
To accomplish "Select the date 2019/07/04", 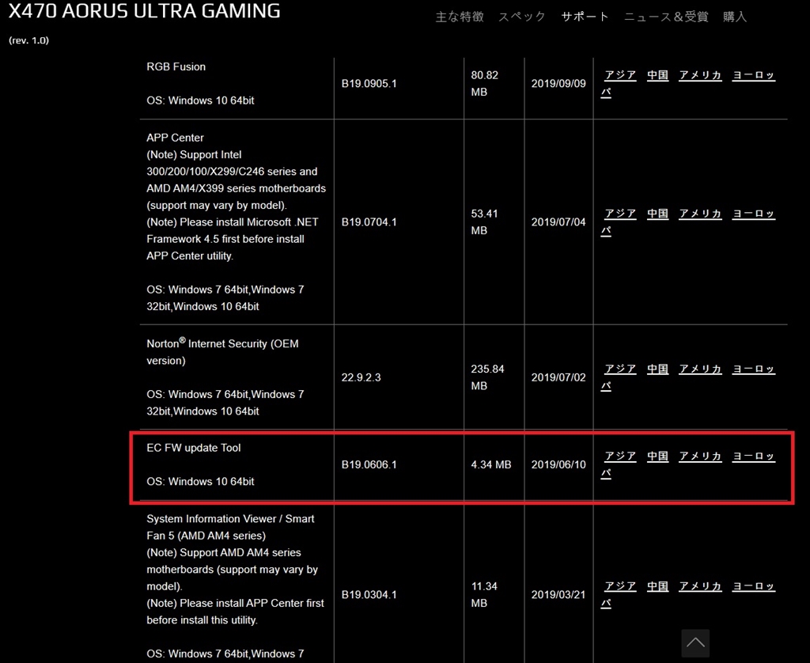I will [x=558, y=222].
